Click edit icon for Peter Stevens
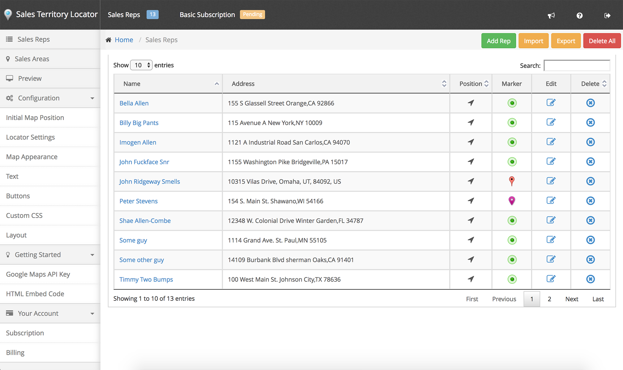 coord(551,201)
